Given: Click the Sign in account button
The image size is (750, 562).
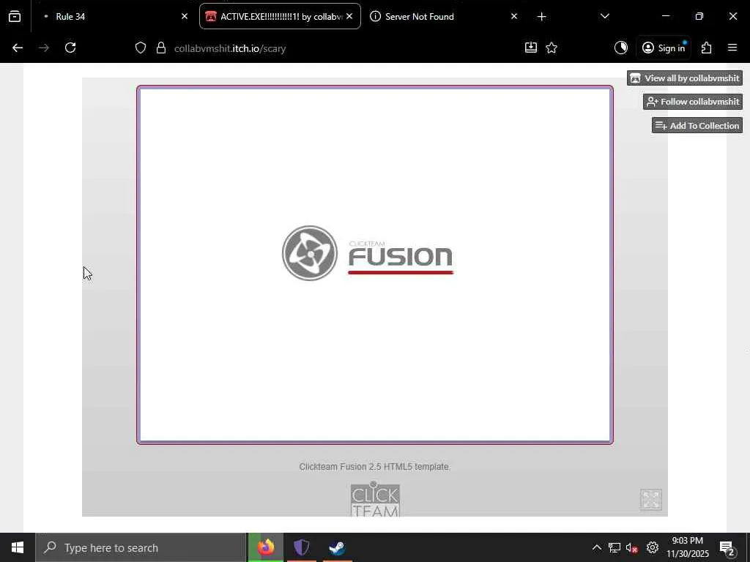Looking at the screenshot, I should tap(664, 48).
